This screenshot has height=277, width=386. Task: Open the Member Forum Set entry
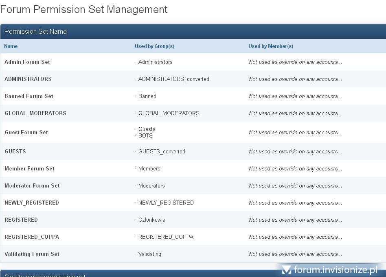pyautogui.click(x=29, y=169)
